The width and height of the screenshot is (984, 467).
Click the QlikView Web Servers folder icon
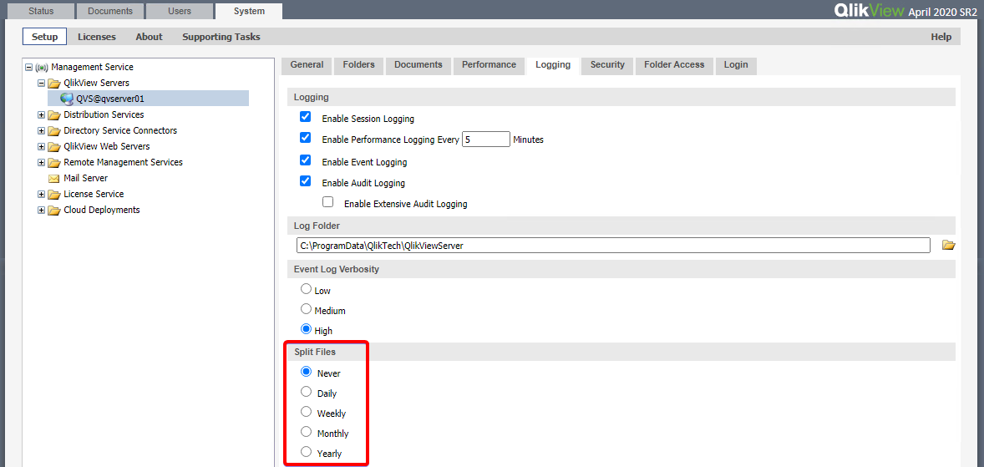tap(54, 146)
